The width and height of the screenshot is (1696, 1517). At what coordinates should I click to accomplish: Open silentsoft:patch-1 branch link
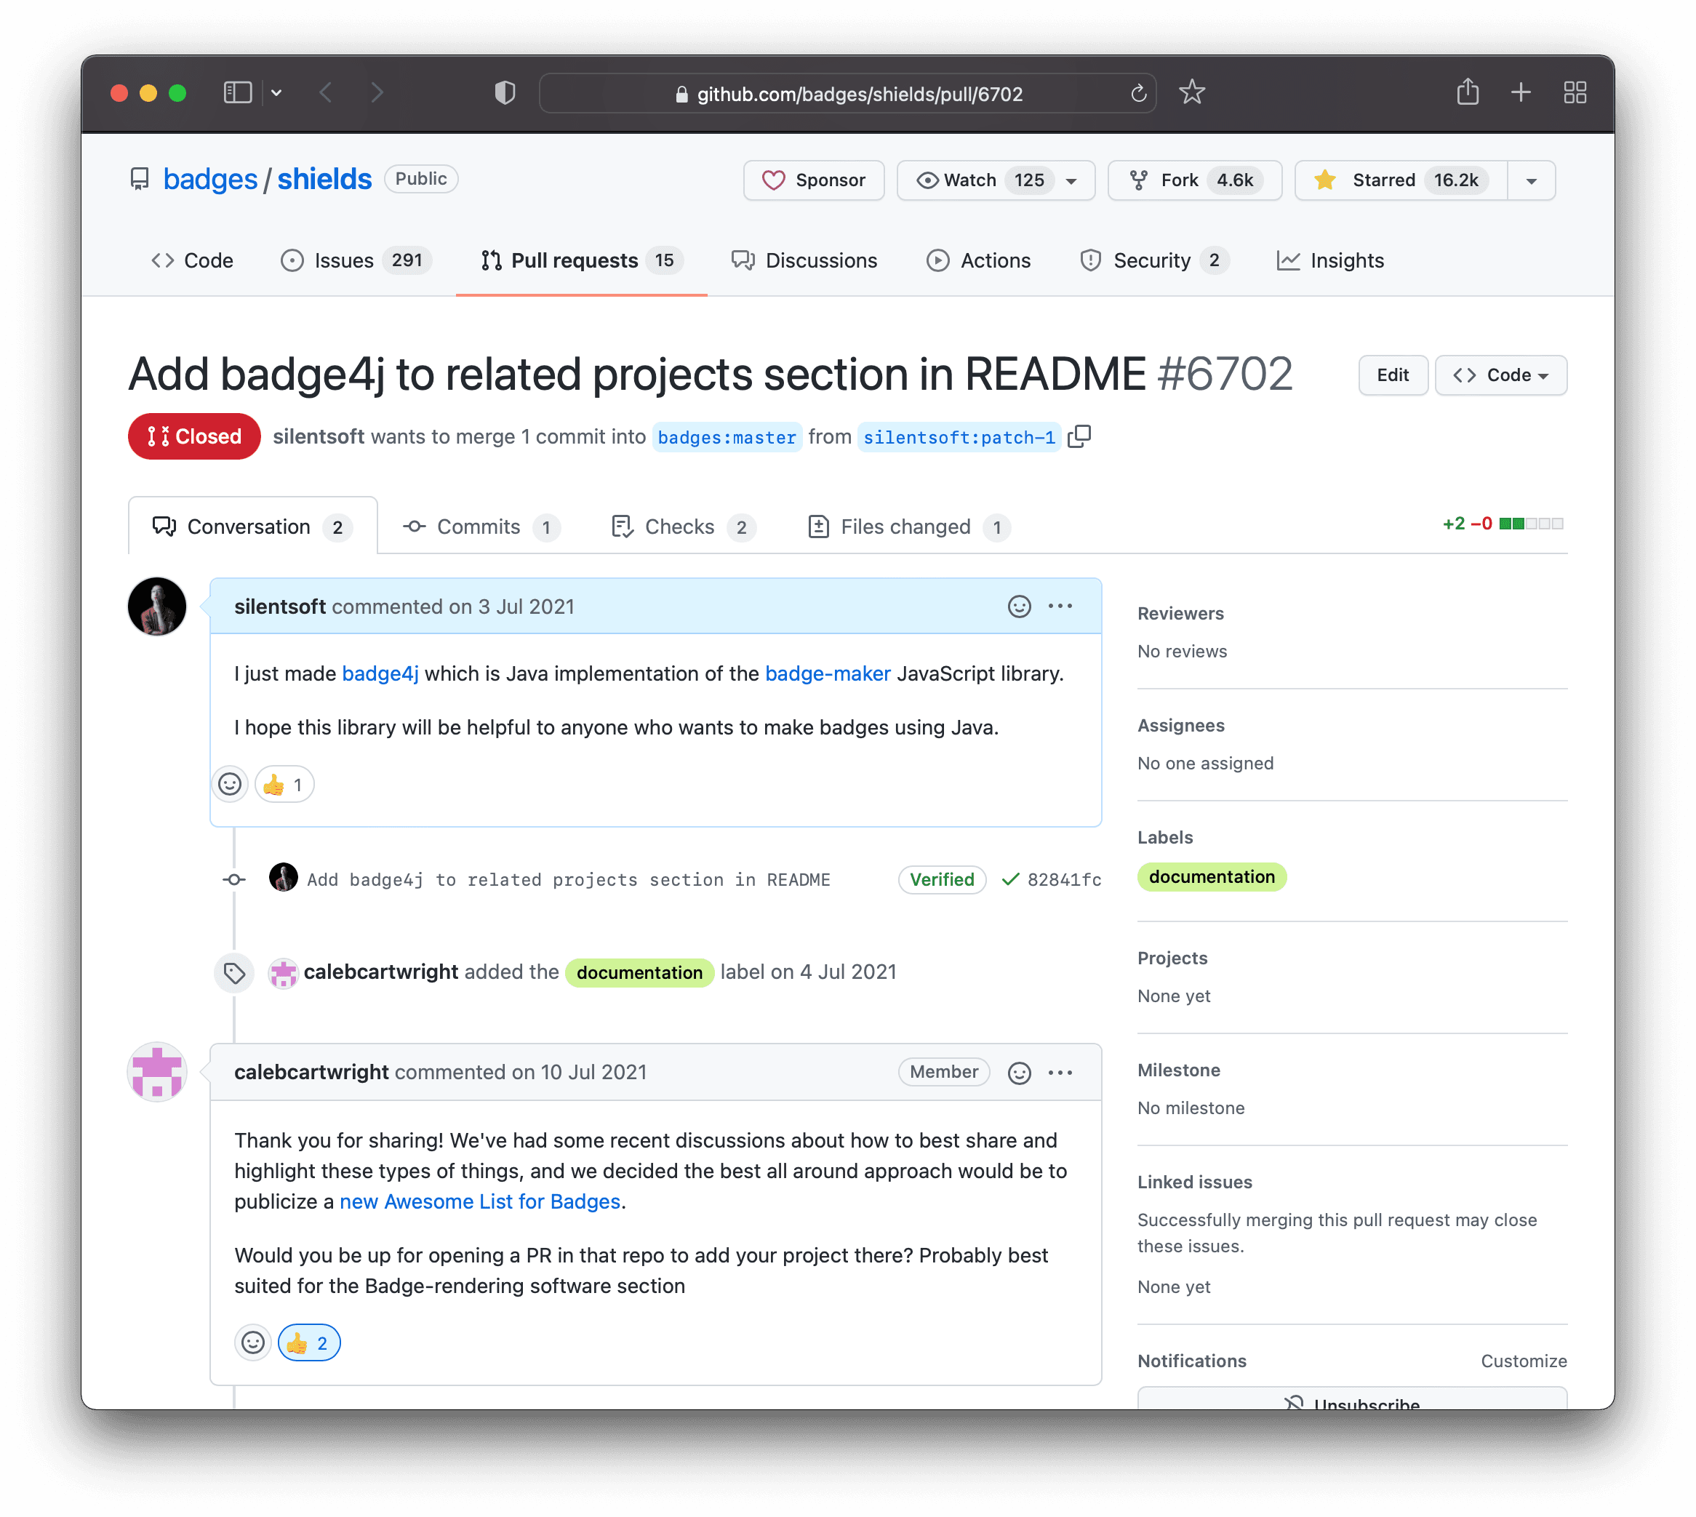click(x=959, y=437)
